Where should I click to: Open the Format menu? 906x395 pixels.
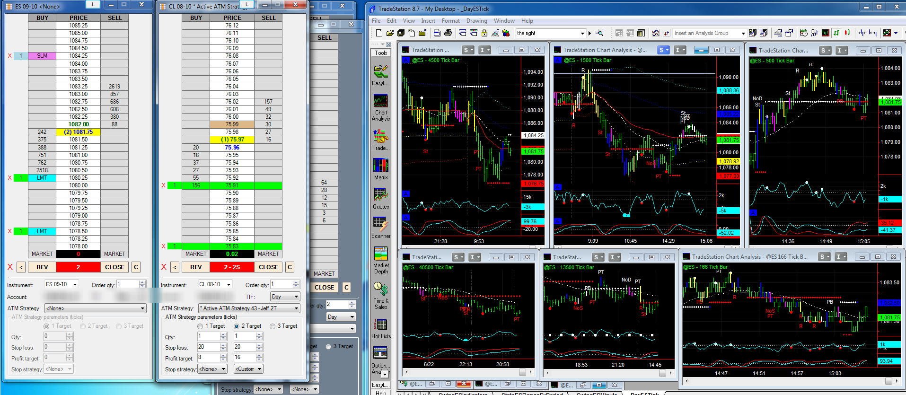tap(451, 21)
